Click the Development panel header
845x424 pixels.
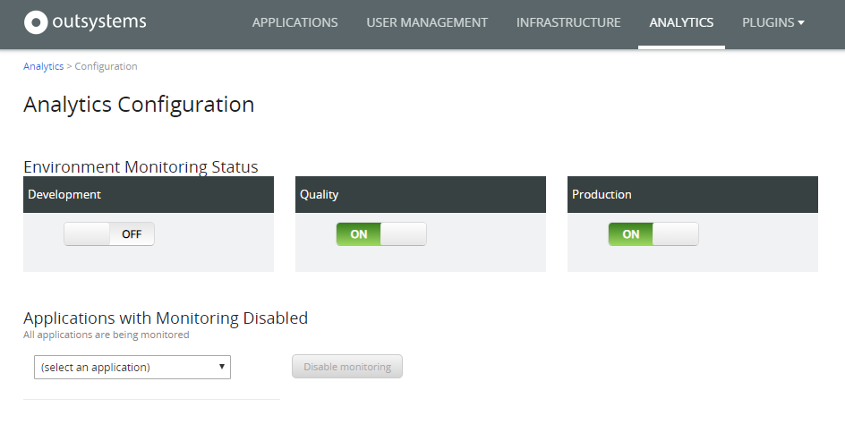click(x=149, y=194)
